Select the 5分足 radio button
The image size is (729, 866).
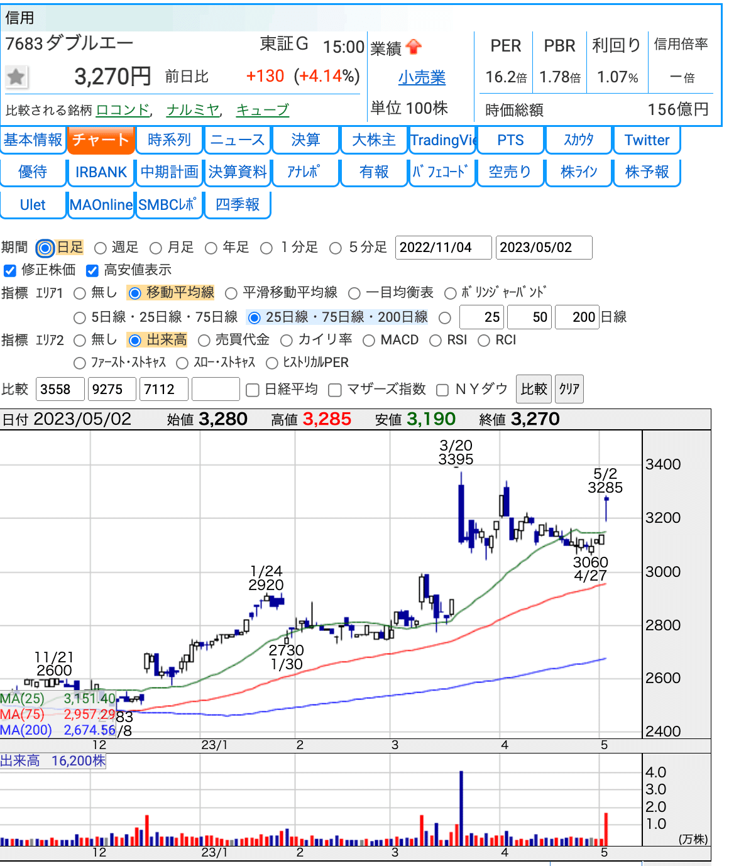coord(336,248)
